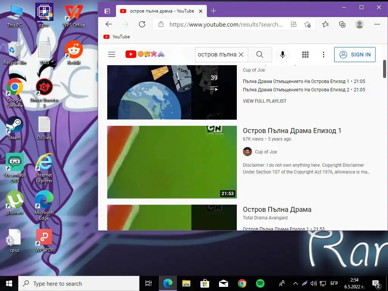
Task: Add page to favorites star
Action: coord(307,24)
